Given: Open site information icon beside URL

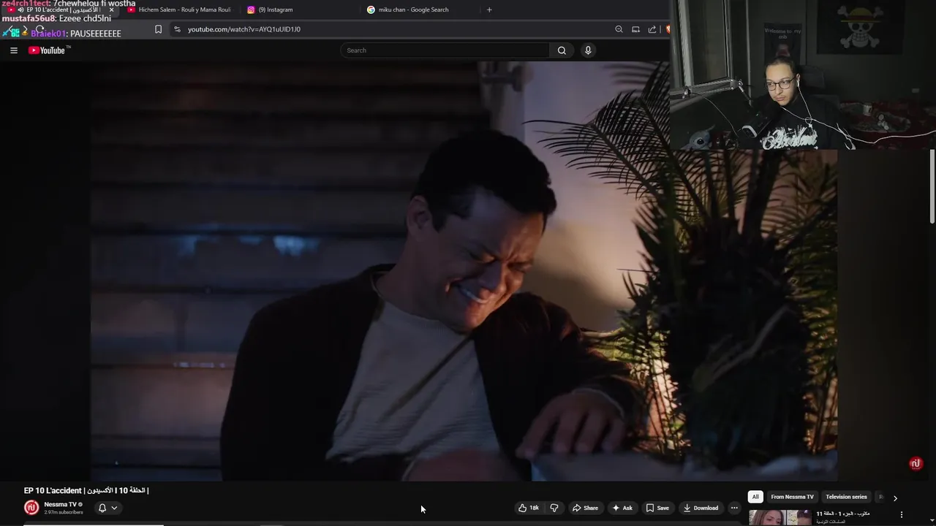Looking at the screenshot, I should tap(177, 29).
